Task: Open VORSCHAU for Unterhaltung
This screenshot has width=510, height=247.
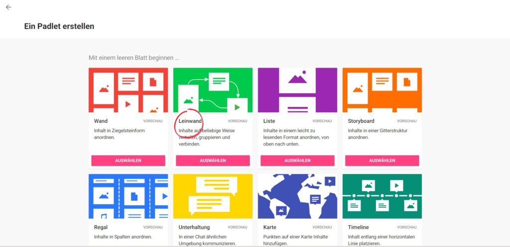Action: click(238, 227)
